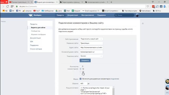Open the YouT YouTube bookmark

click(36, 11)
